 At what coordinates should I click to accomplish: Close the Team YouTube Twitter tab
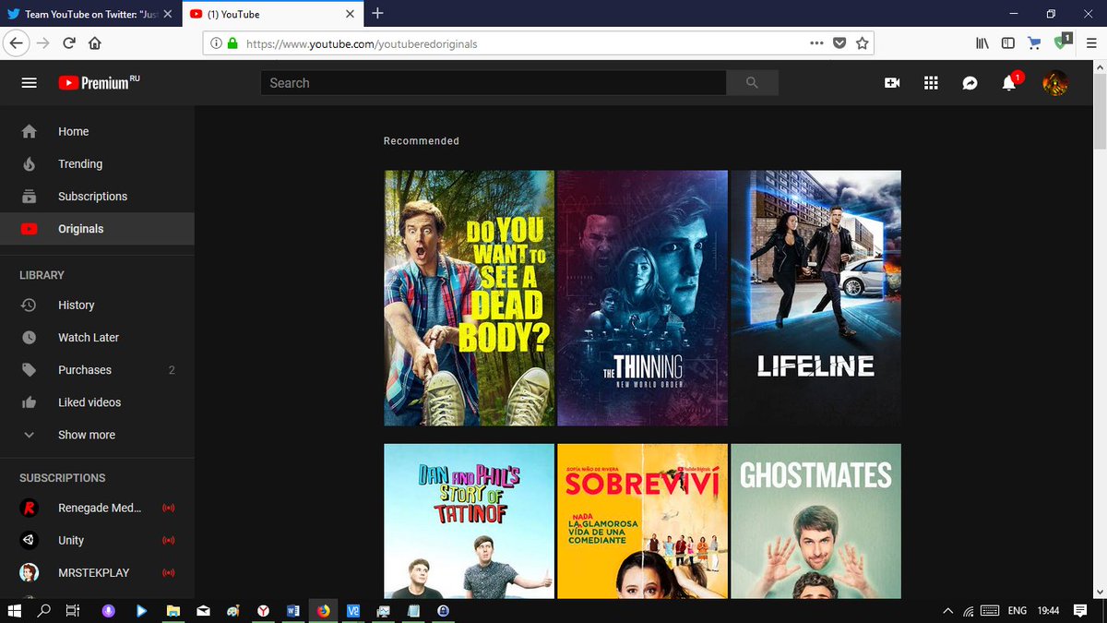(167, 14)
